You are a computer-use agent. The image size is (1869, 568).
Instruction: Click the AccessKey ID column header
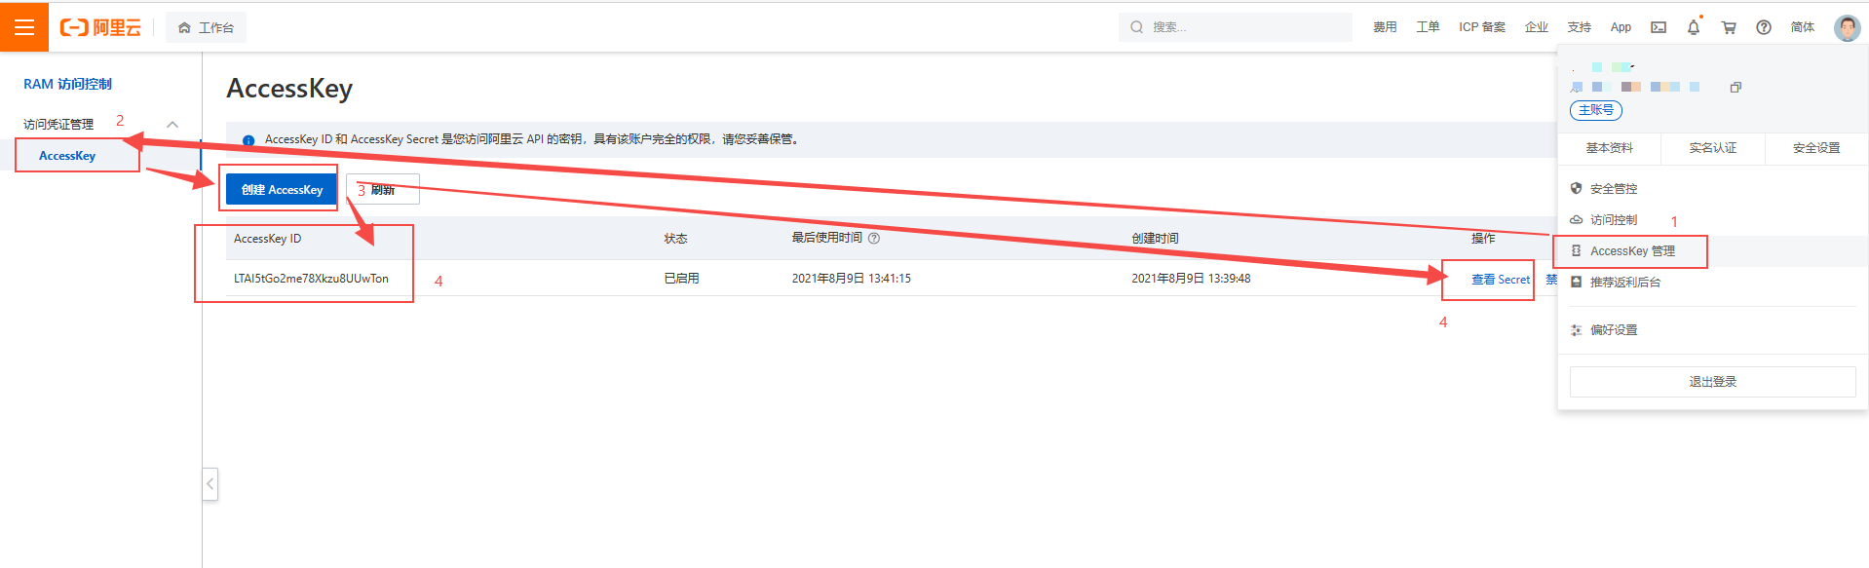tap(267, 239)
